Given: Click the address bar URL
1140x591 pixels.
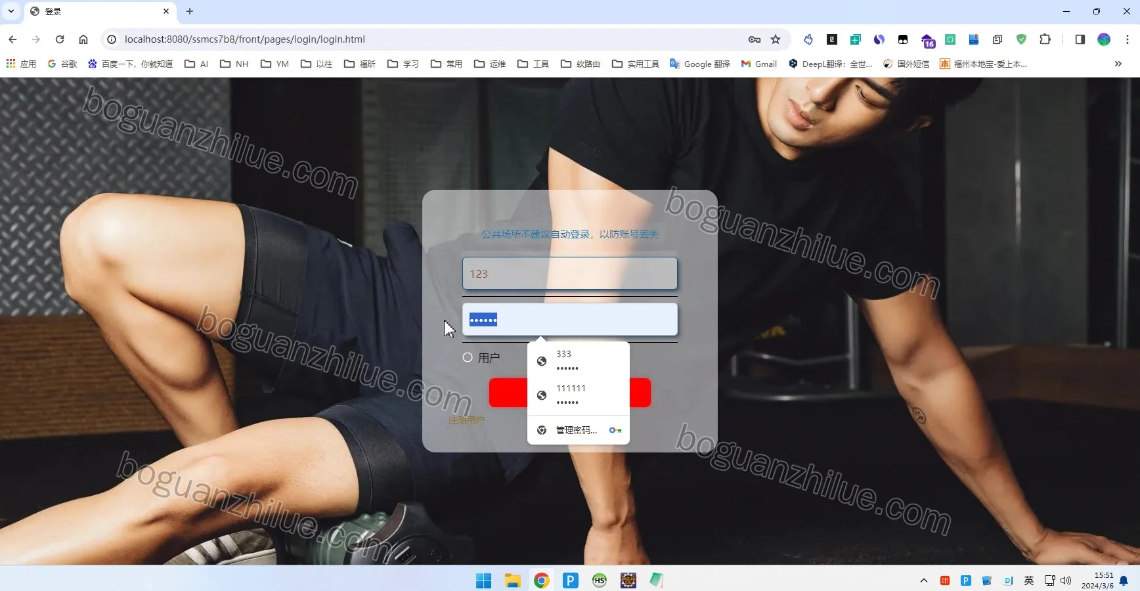Looking at the screenshot, I should point(244,39).
